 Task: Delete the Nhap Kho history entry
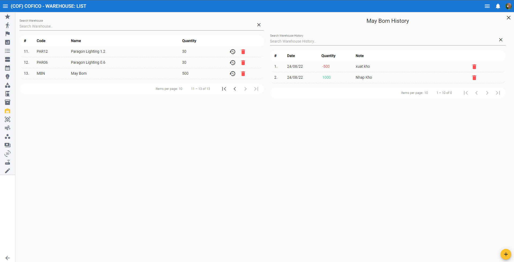coord(474,78)
